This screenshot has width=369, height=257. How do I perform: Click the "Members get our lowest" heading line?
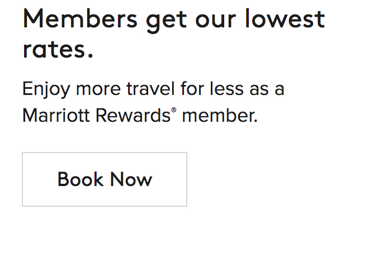(x=173, y=19)
